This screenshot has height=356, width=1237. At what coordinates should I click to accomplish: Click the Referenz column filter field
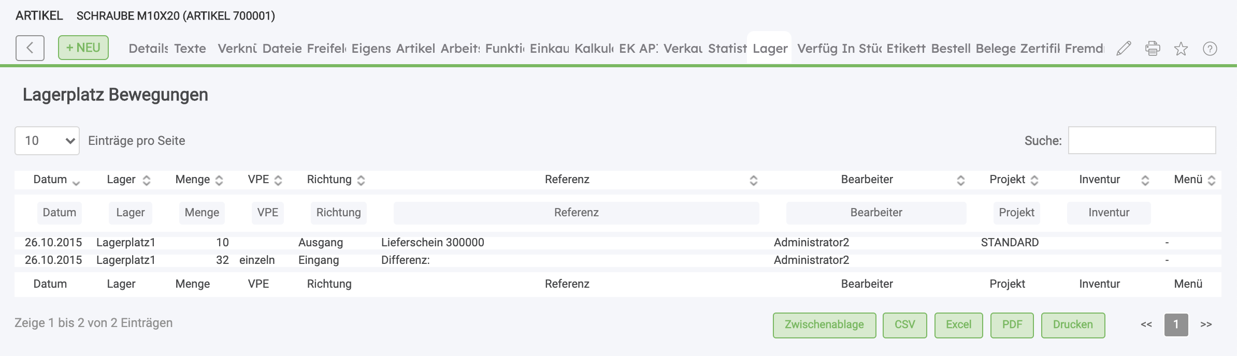pyautogui.click(x=576, y=213)
